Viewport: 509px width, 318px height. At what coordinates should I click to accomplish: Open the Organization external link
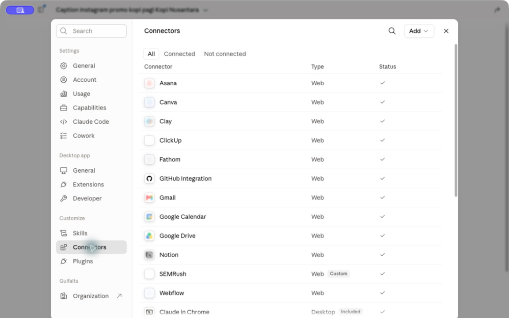(x=91, y=296)
